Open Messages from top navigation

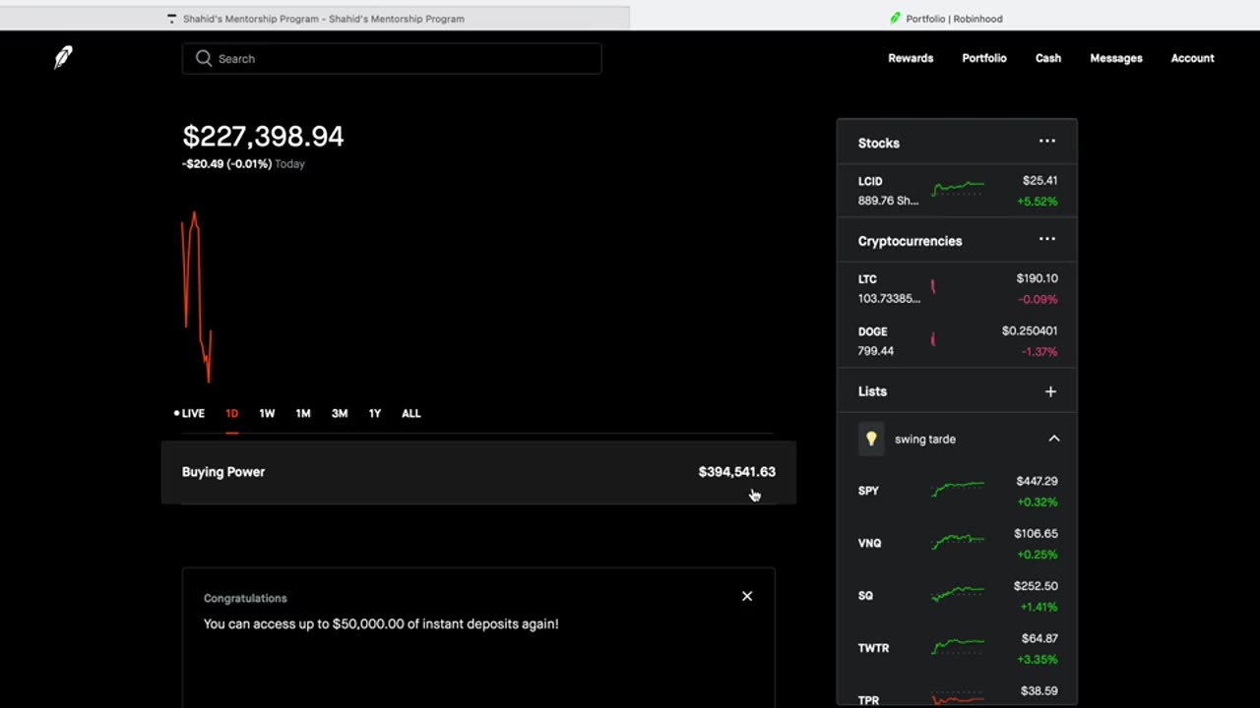pyautogui.click(x=1116, y=58)
